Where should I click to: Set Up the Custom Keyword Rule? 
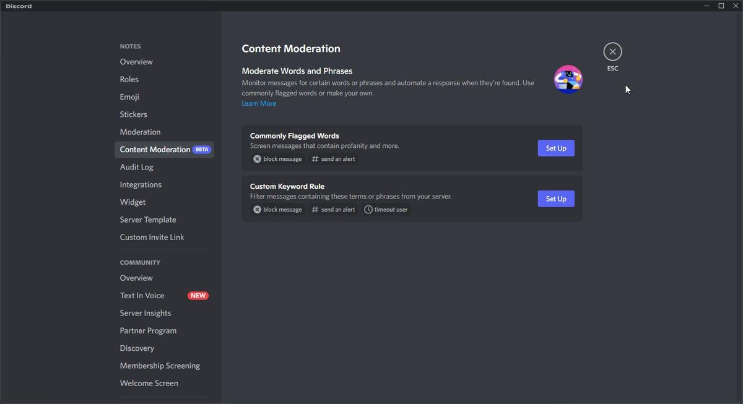pyautogui.click(x=555, y=198)
